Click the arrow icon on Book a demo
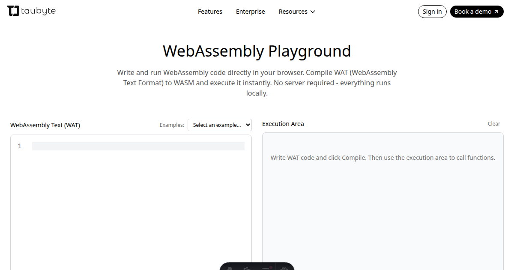 496,12
